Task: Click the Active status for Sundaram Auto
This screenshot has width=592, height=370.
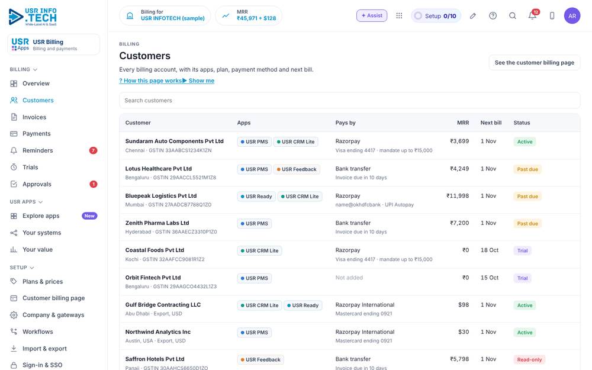Action: point(525,141)
